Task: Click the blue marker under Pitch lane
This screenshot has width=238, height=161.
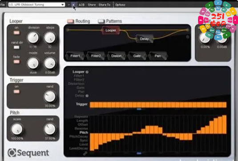Action: 139,153
